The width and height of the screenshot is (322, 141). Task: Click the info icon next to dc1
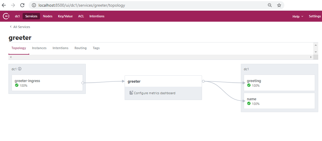click(x=20, y=69)
